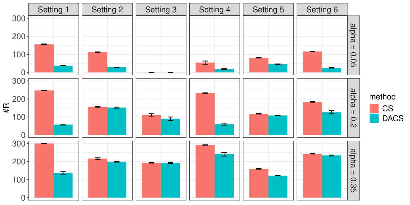The image size is (410, 205).
Task: Select the Setting 1 column header
Action: 53,10
